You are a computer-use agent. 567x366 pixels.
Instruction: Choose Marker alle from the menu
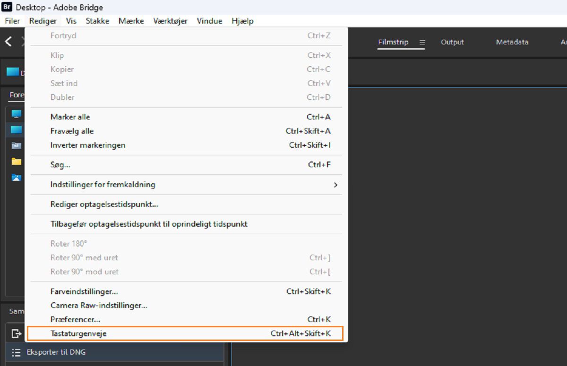click(x=187, y=117)
